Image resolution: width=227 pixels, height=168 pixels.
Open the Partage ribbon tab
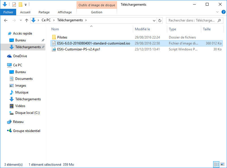[44, 12]
